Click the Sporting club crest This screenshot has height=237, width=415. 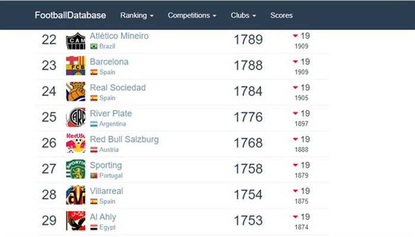point(76,169)
